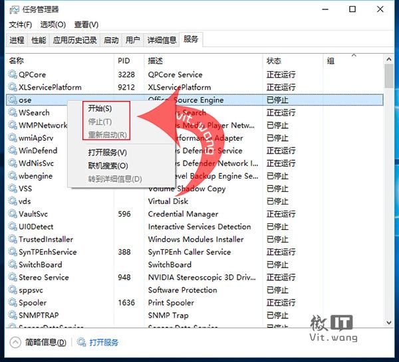The image size is (399, 362).
Task: Switch to the 用户 tab
Action: [133, 40]
